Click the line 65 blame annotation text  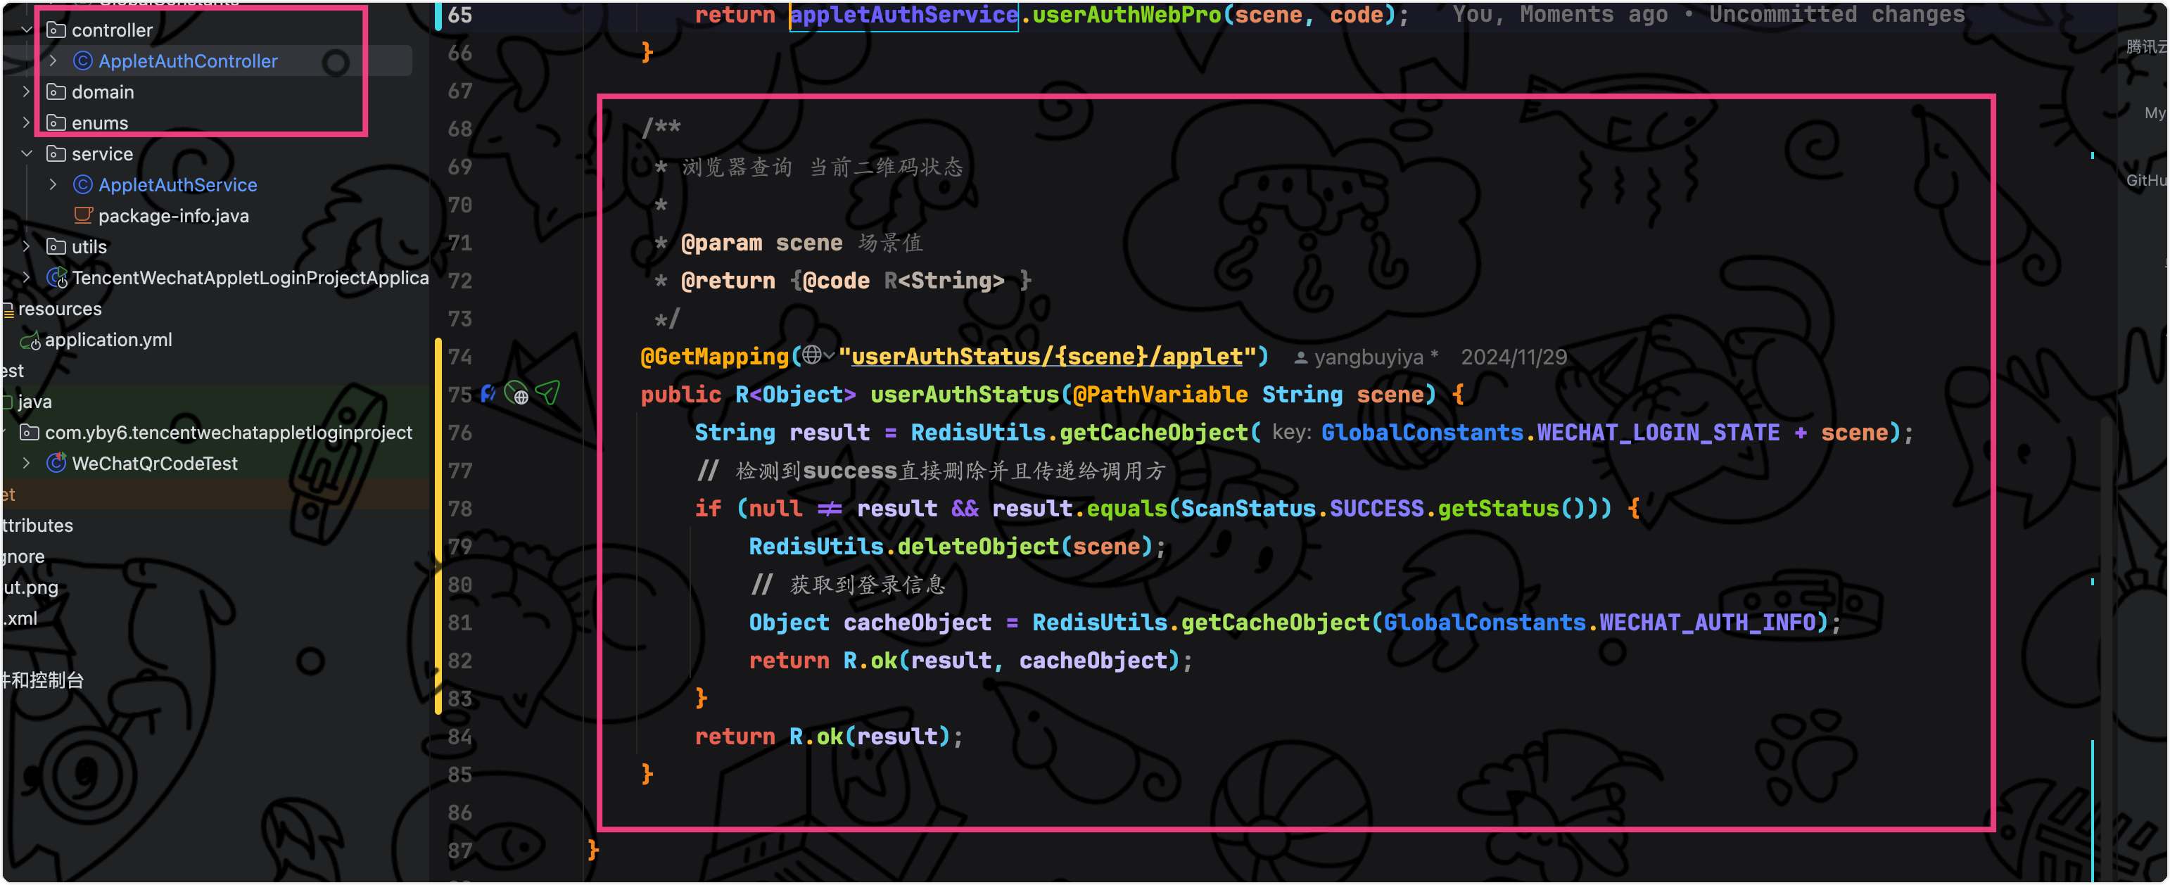(x=1708, y=14)
